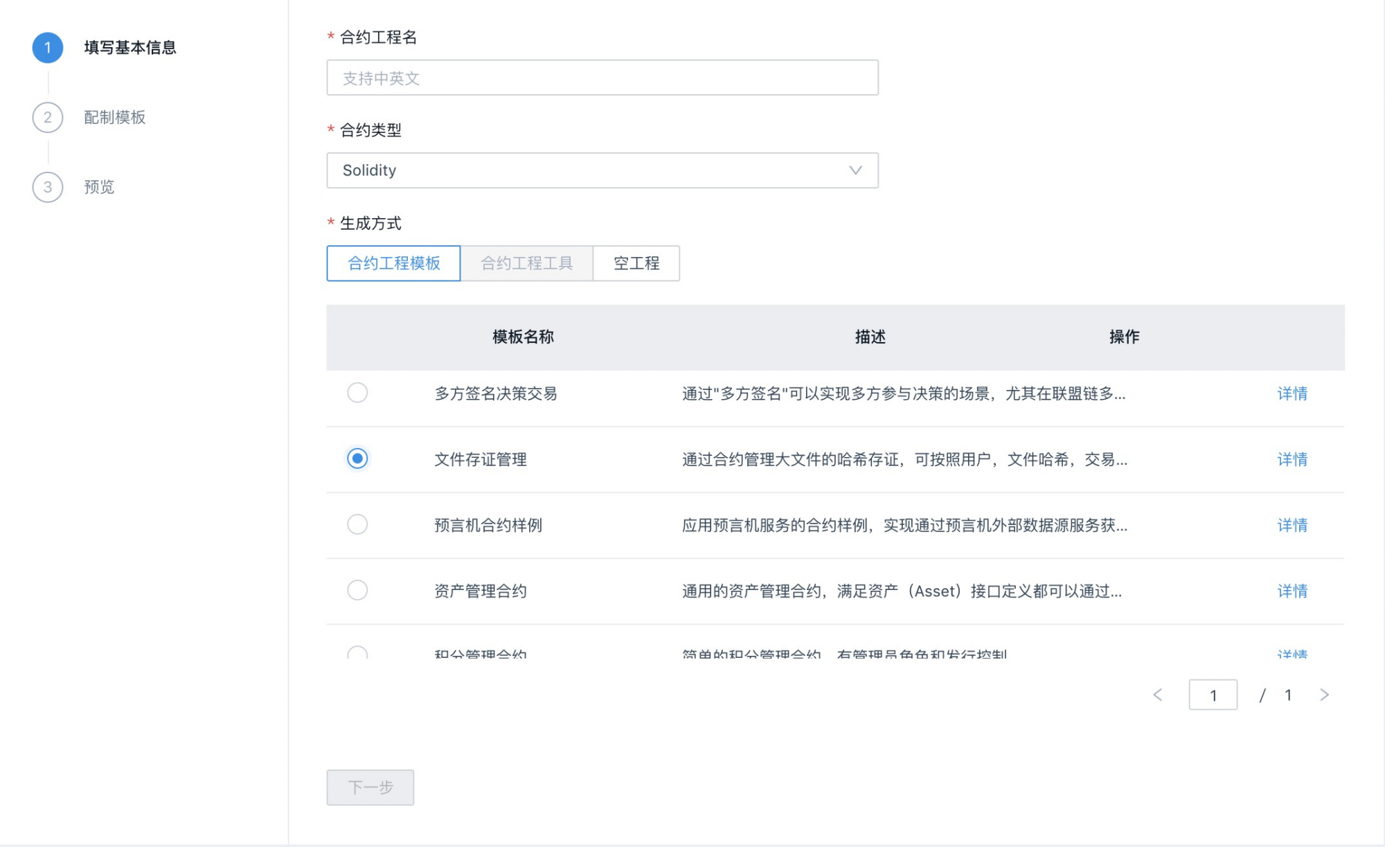Click the 合约工程名 text field

(602, 77)
